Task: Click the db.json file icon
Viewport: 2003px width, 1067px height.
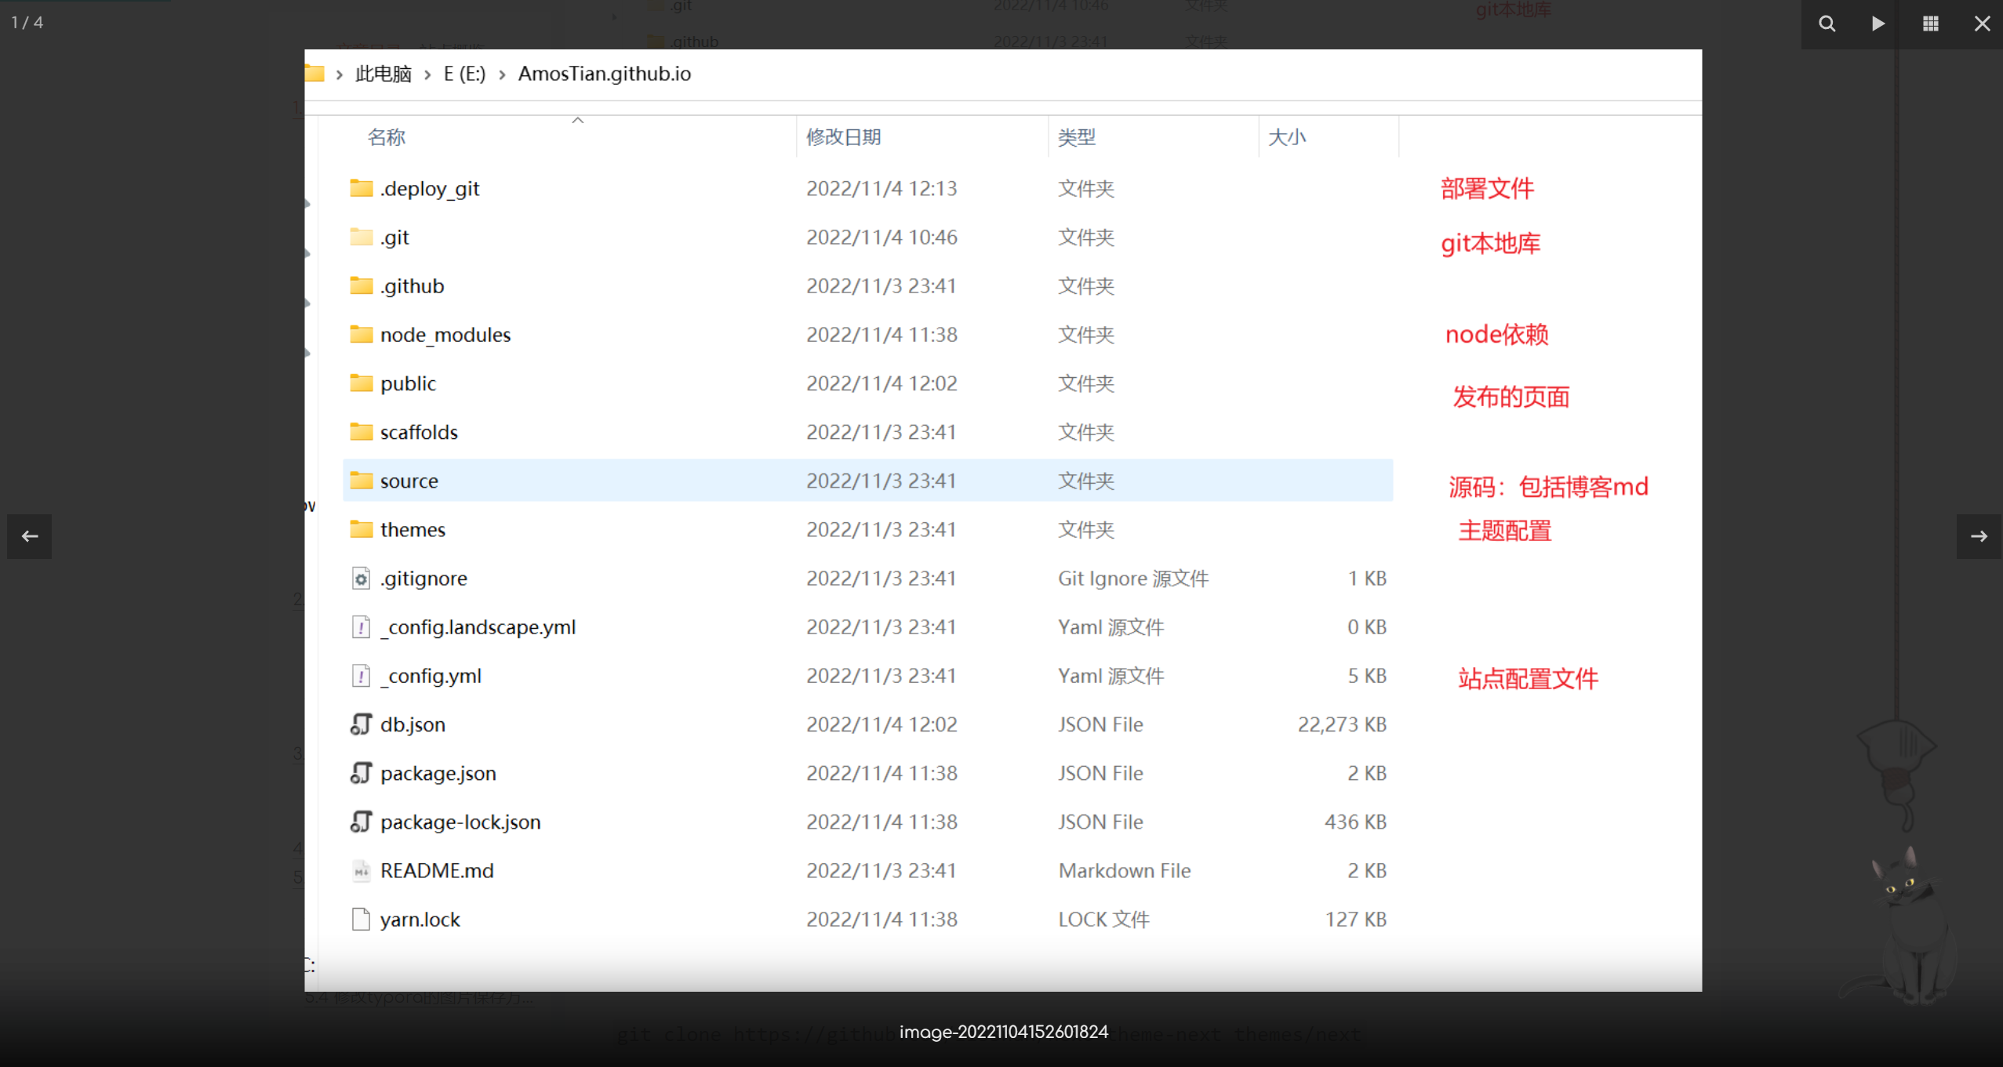Action: tap(361, 724)
